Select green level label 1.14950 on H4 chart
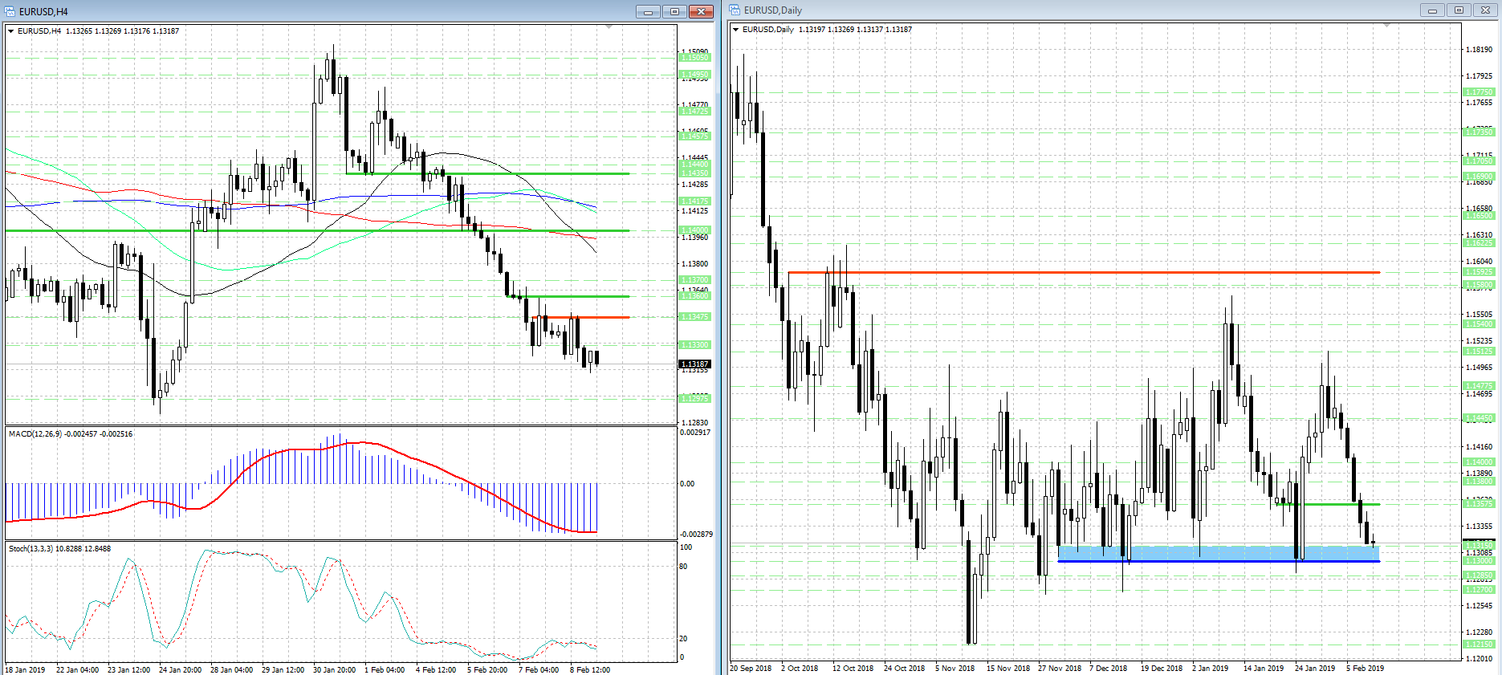 coord(695,75)
